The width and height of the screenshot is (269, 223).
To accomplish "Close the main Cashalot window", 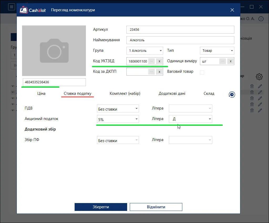I will (261, 7).
